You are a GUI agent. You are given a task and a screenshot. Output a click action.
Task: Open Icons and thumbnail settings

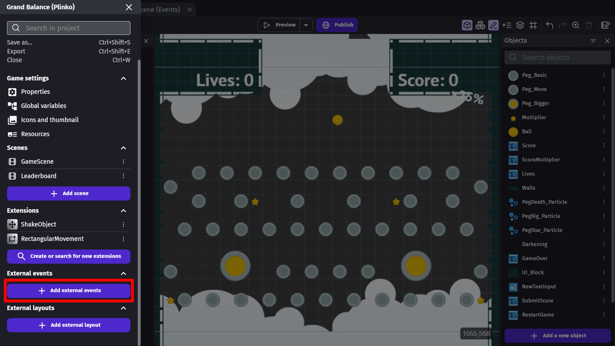(x=50, y=120)
